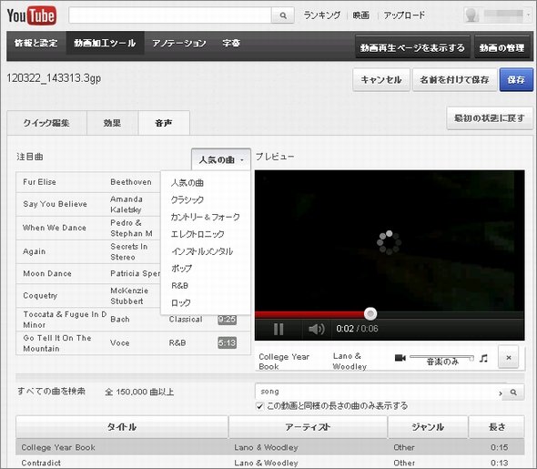The height and width of the screenshot is (469, 537).
Task: Select the When We Dance track
Action: 88,228
